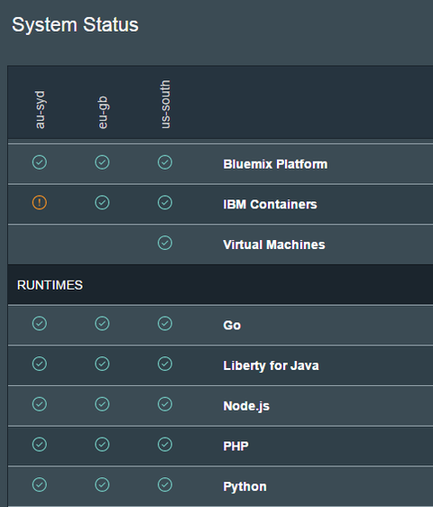Select the eu-gb region column header
433x507 pixels.
tap(103, 113)
